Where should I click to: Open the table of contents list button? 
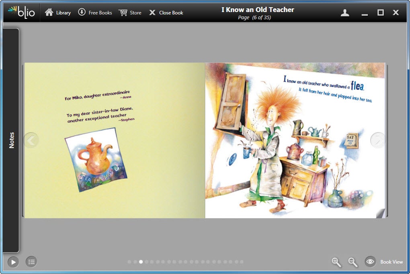(31, 262)
